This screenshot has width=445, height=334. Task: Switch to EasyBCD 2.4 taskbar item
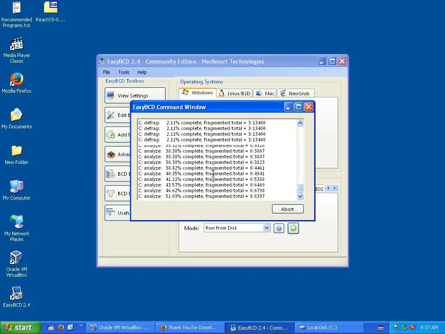[260, 327]
